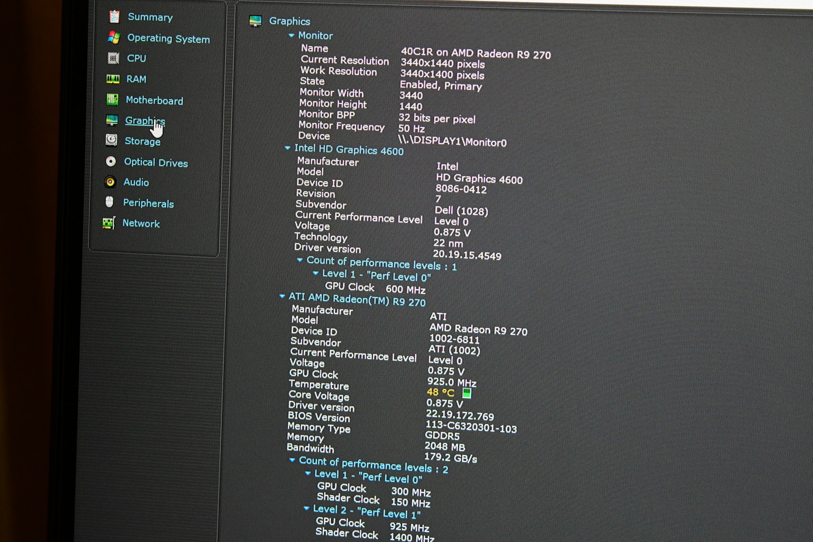Image resolution: width=813 pixels, height=542 pixels.
Task: Click the RAM module icon
Action: coord(113,79)
